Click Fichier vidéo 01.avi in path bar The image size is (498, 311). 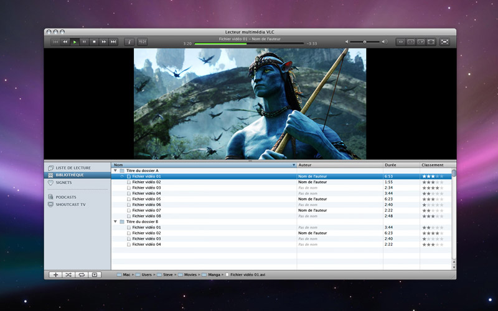(x=245, y=275)
